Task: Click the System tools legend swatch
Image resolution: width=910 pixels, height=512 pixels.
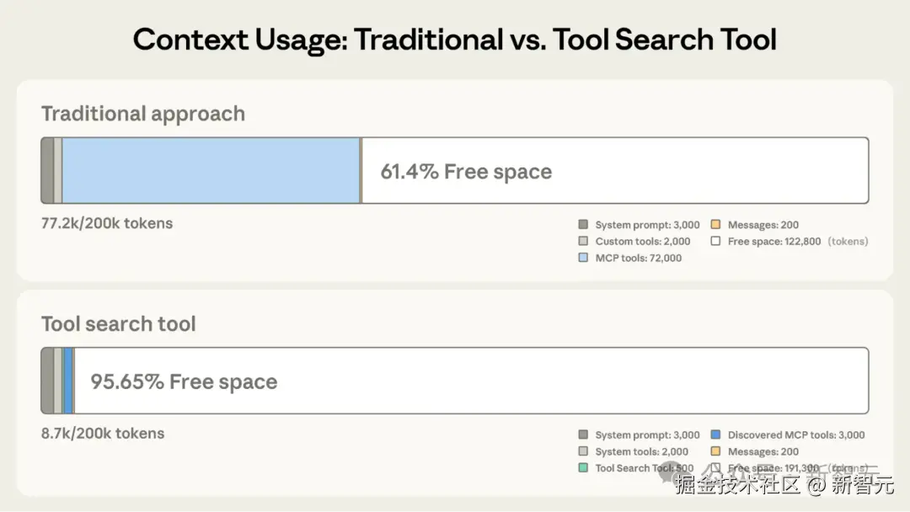Action: [583, 452]
